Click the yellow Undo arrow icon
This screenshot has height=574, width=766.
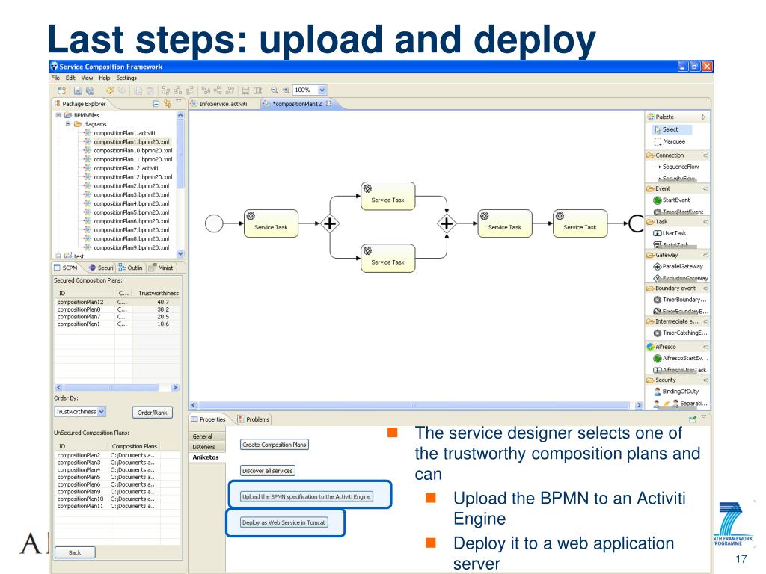(111, 90)
